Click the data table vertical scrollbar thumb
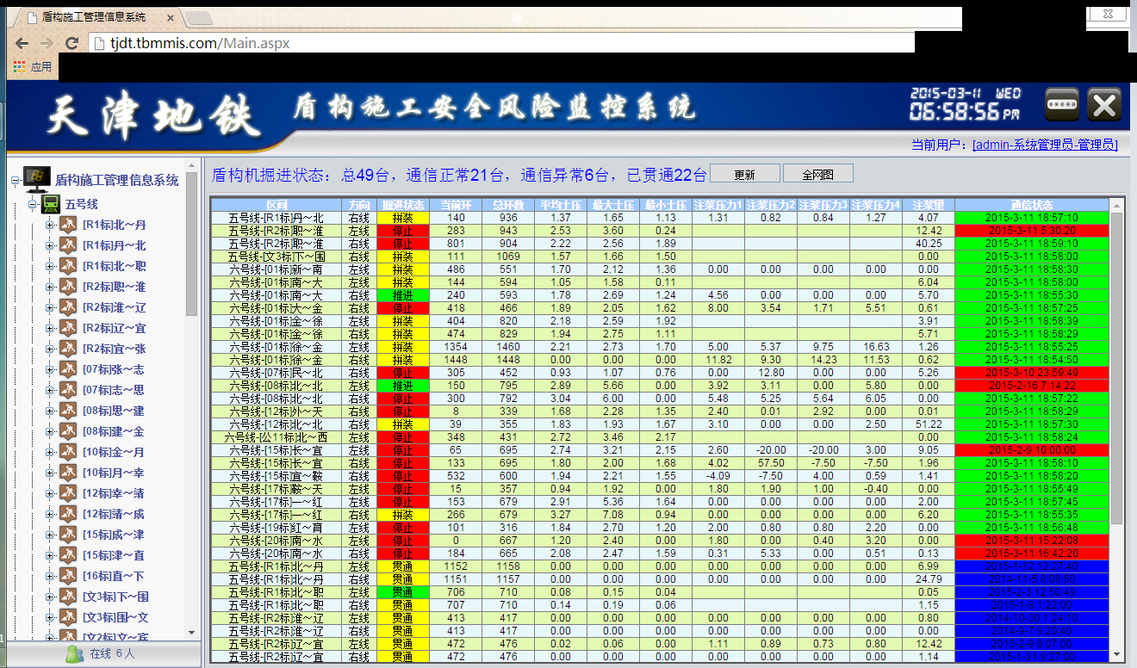The height and width of the screenshot is (668, 1137). pos(1117,368)
